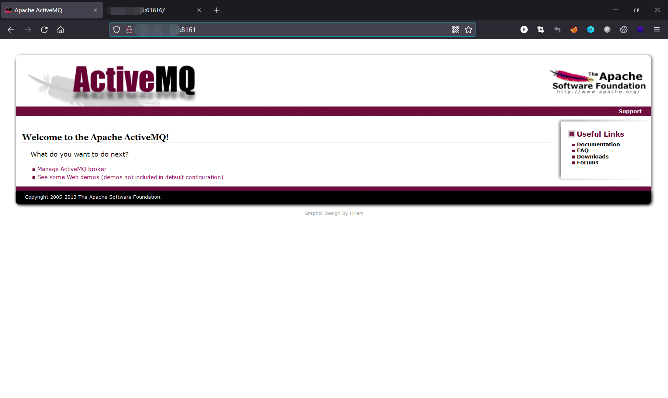Click Manage ActiveMQ broker link
Viewport: 668px width, 398px height.
click(72, 169)
